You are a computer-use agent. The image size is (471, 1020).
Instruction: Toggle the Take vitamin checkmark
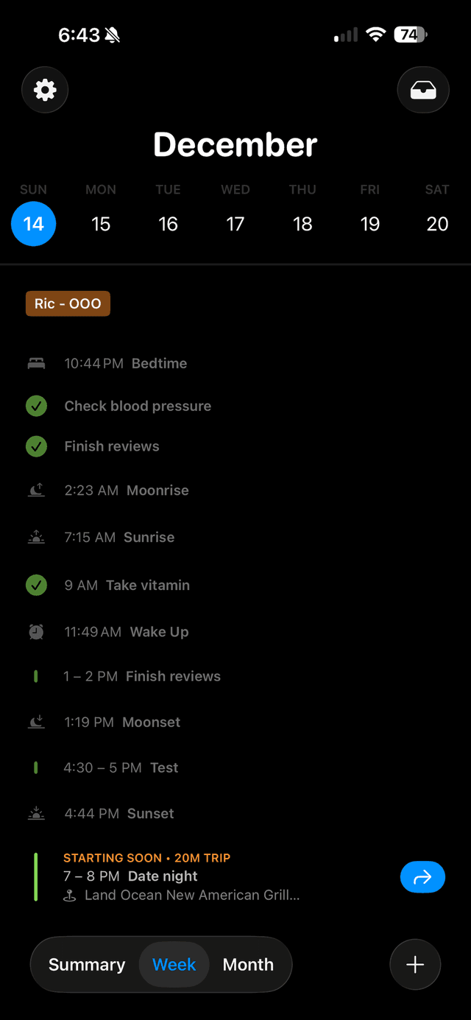point(36,585)
